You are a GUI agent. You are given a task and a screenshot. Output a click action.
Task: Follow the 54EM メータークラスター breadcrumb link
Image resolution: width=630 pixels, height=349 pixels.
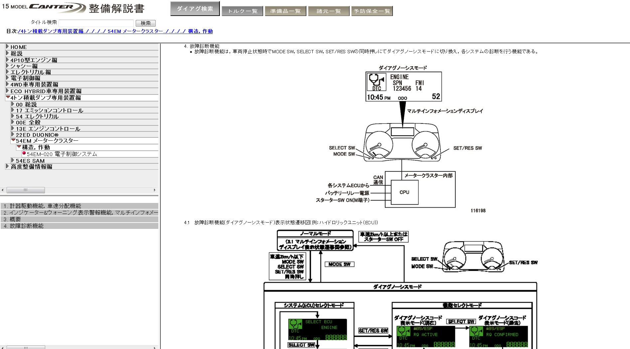135,31
